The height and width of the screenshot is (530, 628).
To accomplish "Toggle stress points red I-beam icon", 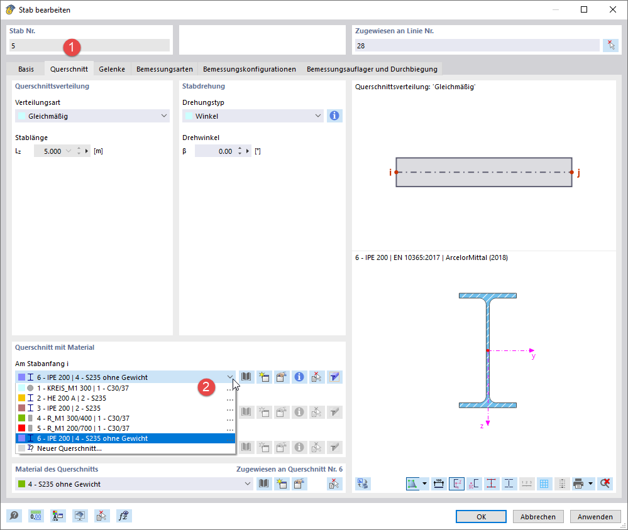I will coord(492,484).
